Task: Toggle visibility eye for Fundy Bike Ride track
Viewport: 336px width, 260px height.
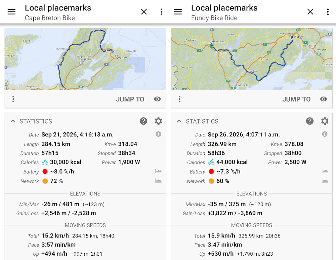Action: tap(324, 99)
